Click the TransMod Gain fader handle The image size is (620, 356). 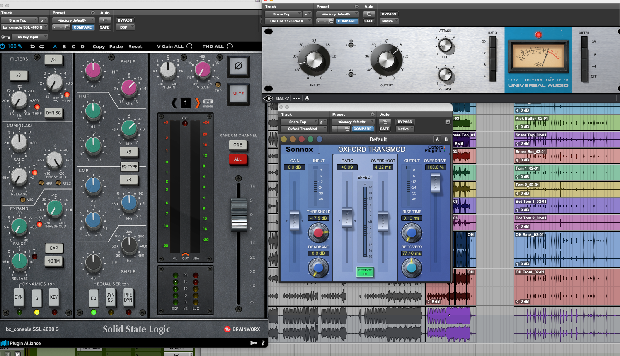point(295,221)
